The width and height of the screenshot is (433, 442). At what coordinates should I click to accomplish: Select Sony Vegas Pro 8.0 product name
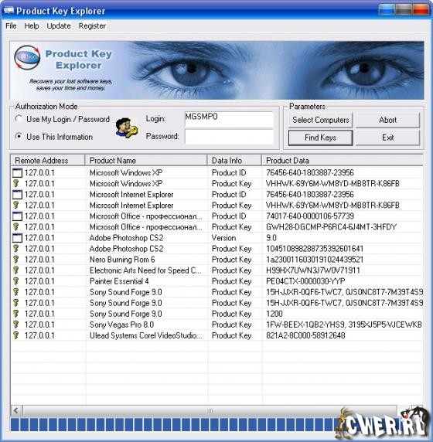[121, 325]
